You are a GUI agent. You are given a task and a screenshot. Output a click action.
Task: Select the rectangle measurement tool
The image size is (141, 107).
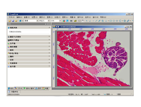111,21
